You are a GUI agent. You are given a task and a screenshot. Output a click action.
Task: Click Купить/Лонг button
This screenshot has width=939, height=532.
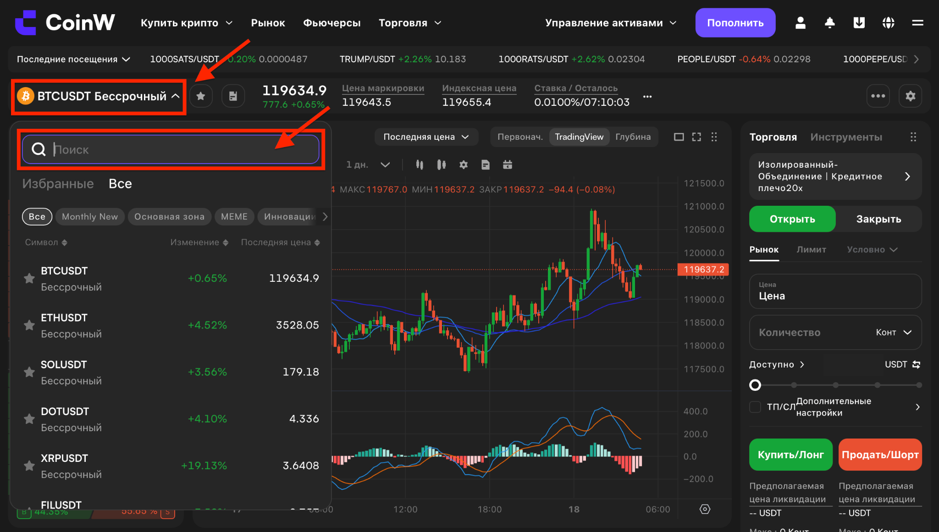tap(790, 455)
